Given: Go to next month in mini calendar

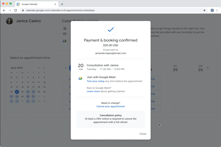Looking at the screenshot, I should click(44, 68).
